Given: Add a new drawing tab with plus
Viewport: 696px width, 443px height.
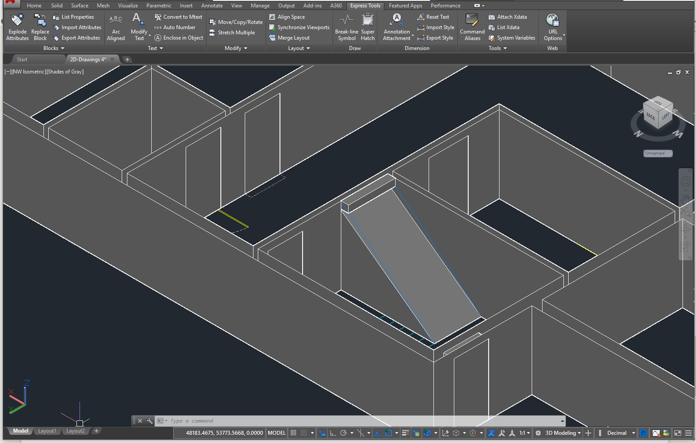Looking at the screenshot, I should coord(127,60).
